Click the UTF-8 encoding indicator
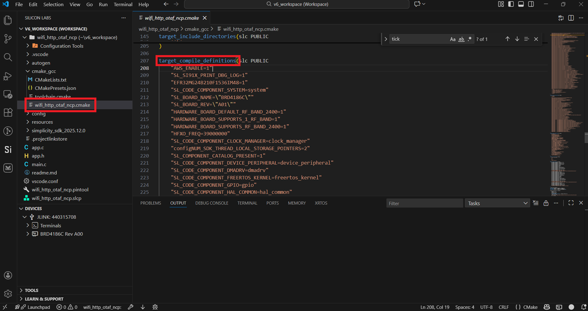 [486, 307]
